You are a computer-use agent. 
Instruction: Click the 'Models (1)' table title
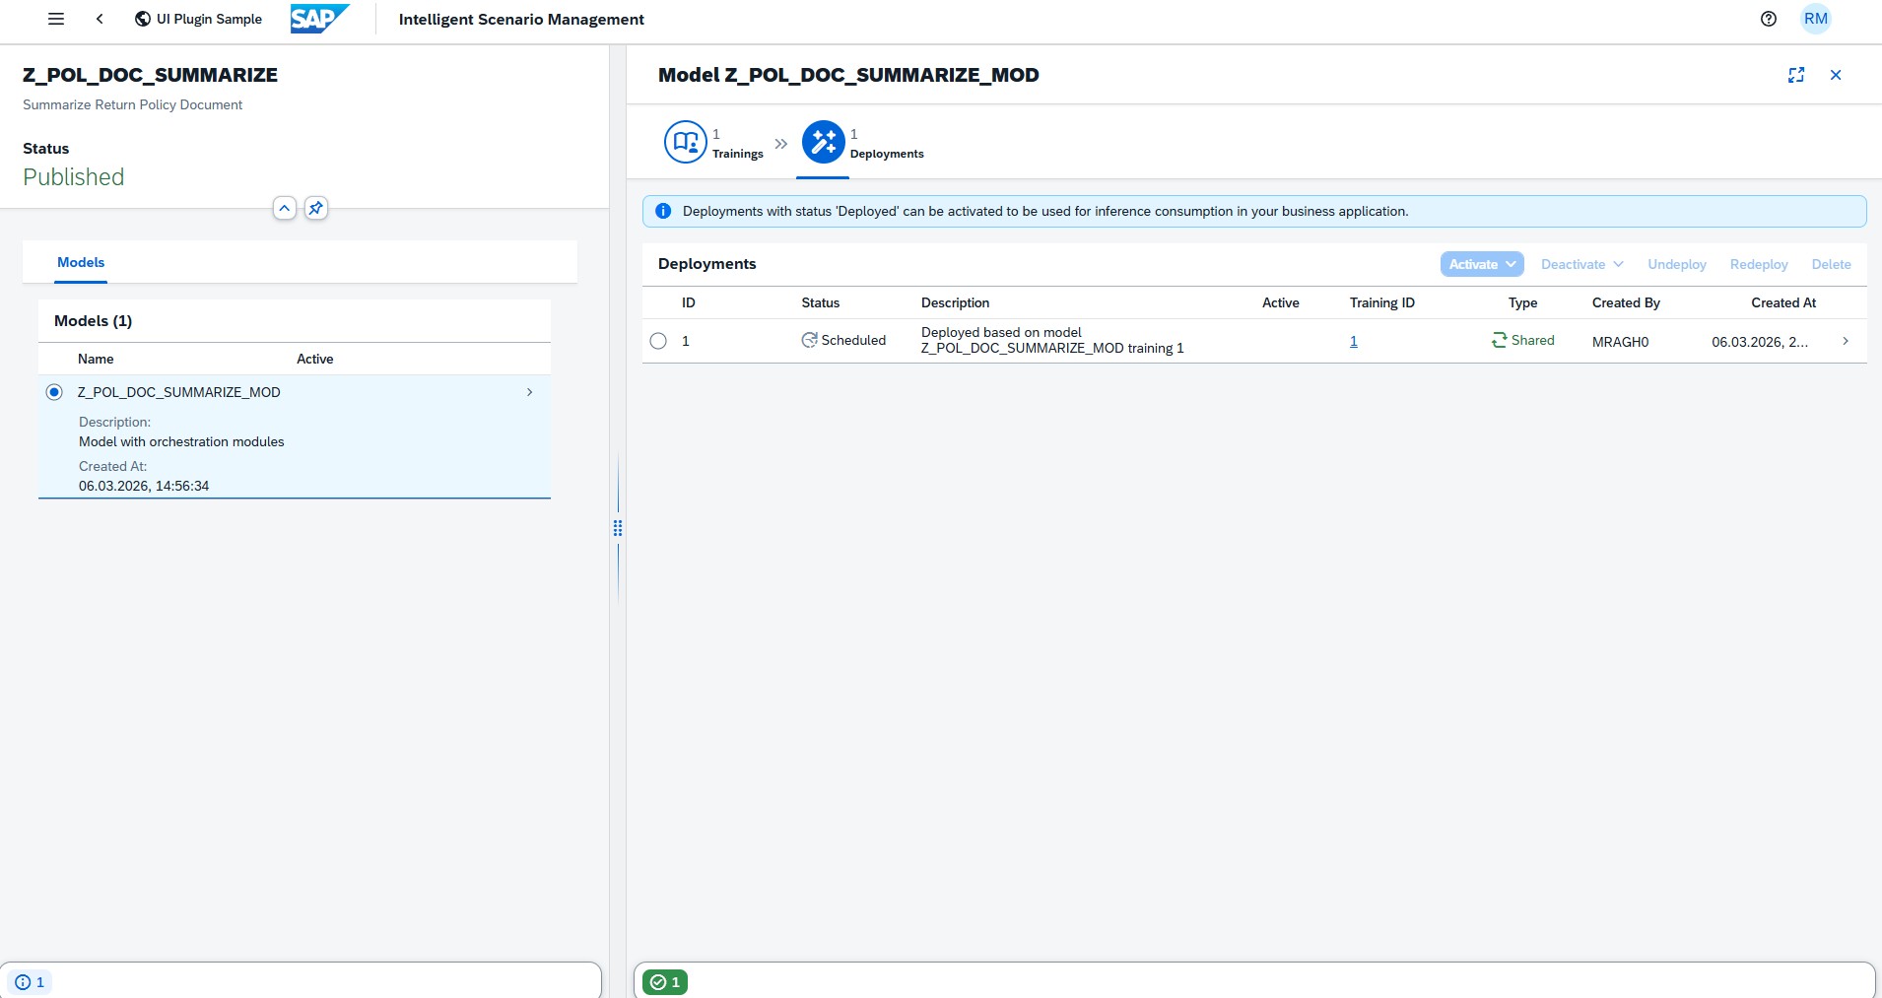tap(93, 321)
